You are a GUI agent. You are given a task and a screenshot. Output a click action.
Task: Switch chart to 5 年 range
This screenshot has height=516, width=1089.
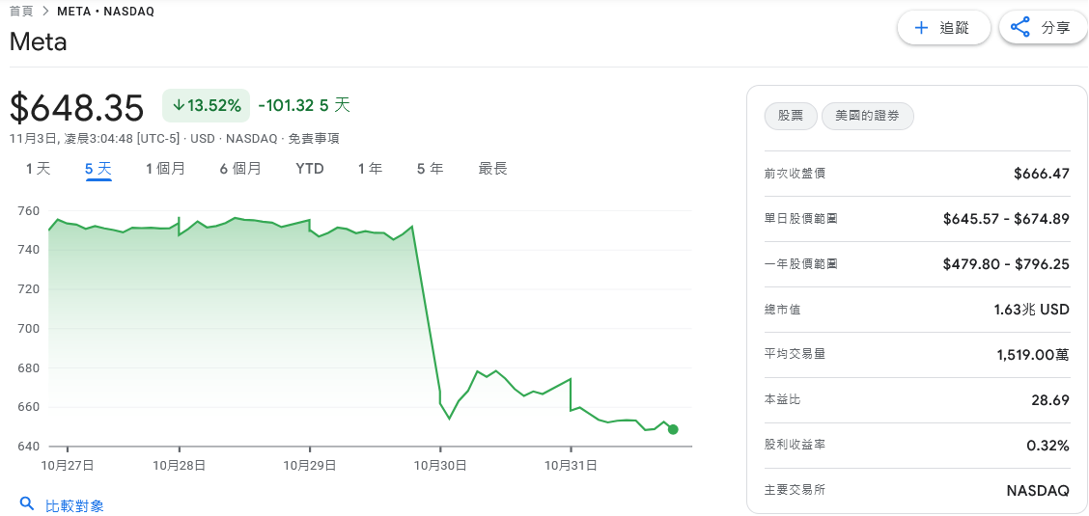[x=430, y=169]
